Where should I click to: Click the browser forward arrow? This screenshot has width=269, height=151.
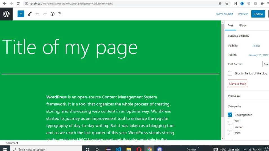11,4
